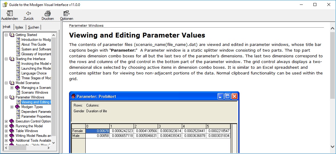Open the Running the Model section

click(29, 126)
